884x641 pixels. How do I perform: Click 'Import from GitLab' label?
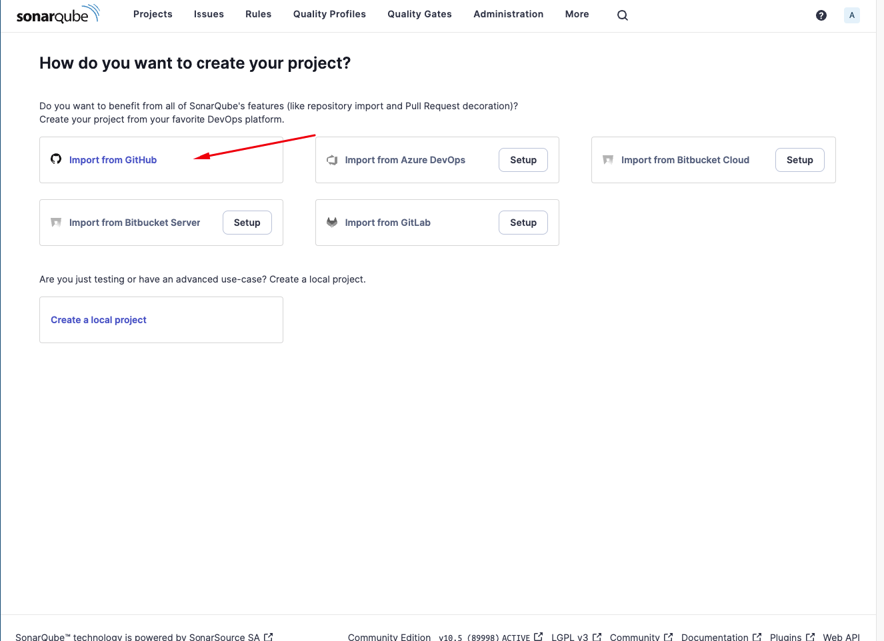tap(388, 223)
